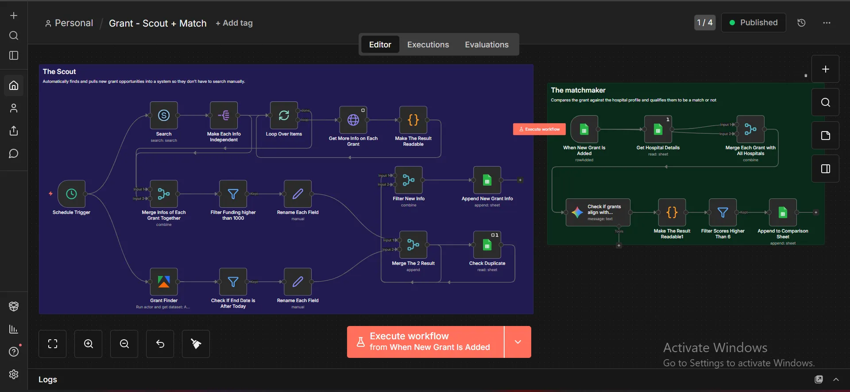
Task: Select the Make The Result Readable node
Action: 413,120
